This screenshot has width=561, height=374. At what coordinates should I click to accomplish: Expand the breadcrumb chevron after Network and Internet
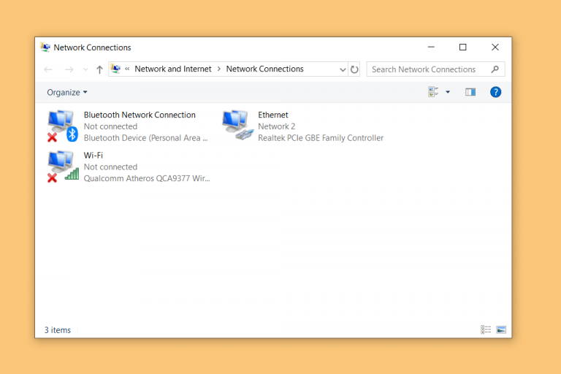219,69
